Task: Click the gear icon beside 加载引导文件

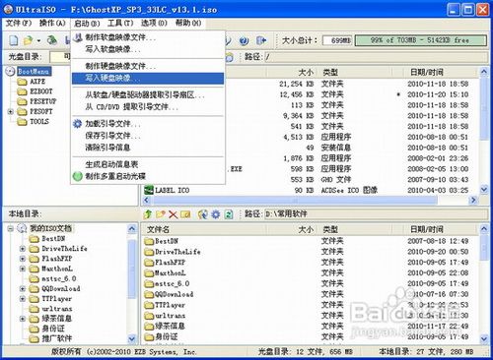Action: 77,124
